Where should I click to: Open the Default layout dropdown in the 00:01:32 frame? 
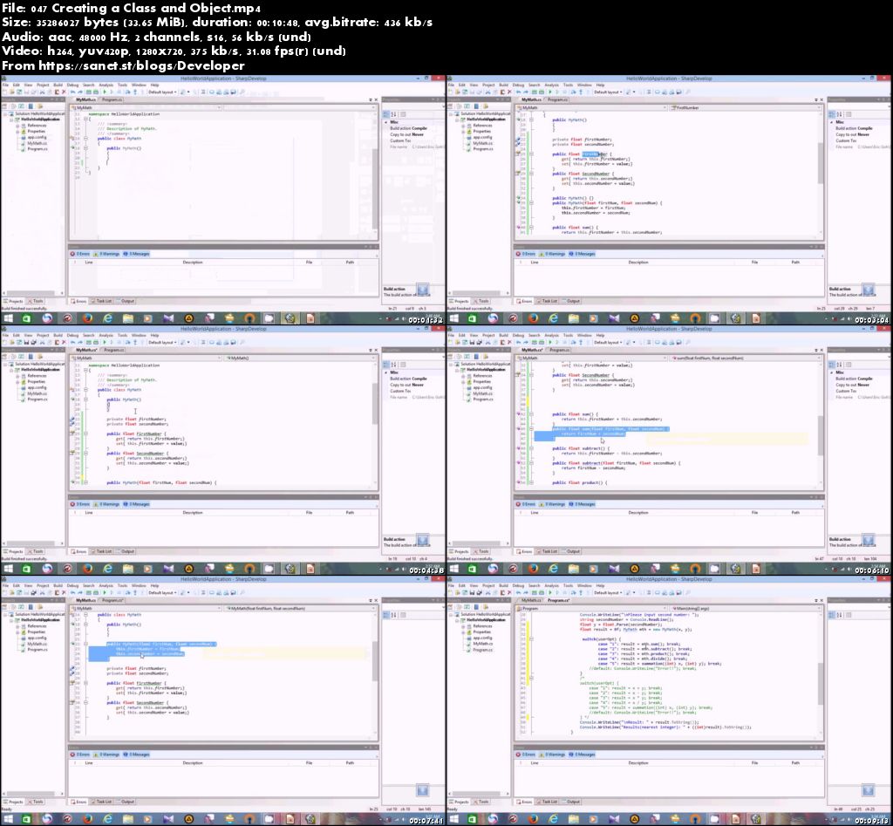162,92
